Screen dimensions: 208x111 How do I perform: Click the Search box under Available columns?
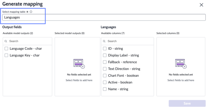(x=127, y=41)
